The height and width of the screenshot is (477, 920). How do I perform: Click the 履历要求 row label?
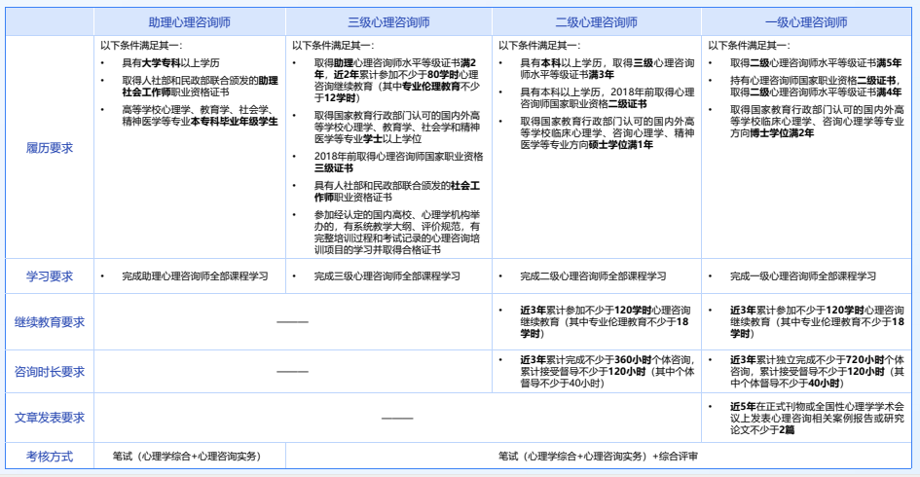click(x=49, y=148)
